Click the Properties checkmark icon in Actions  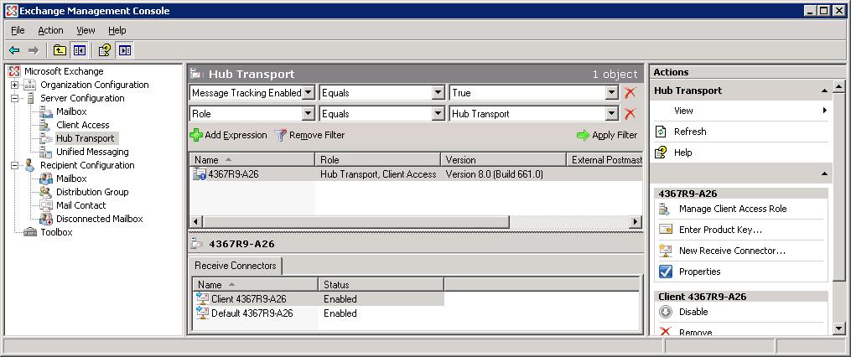coord(666,272)
